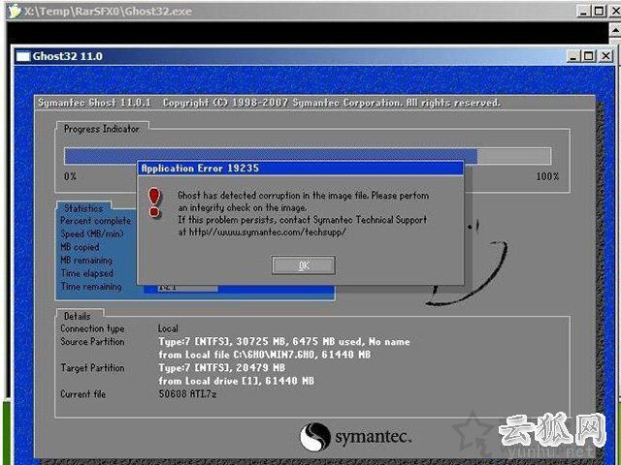Click the 'Statistics' panel label
Screen dimensions: 621x465
coord(83,208)
